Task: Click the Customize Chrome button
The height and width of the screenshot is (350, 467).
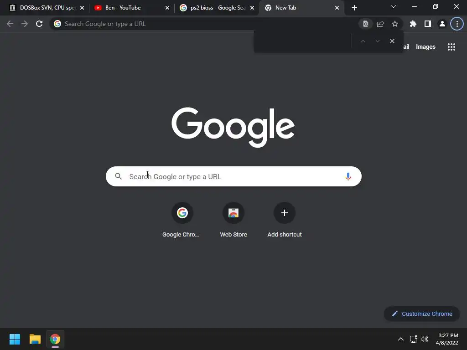Action: [422, 314]
